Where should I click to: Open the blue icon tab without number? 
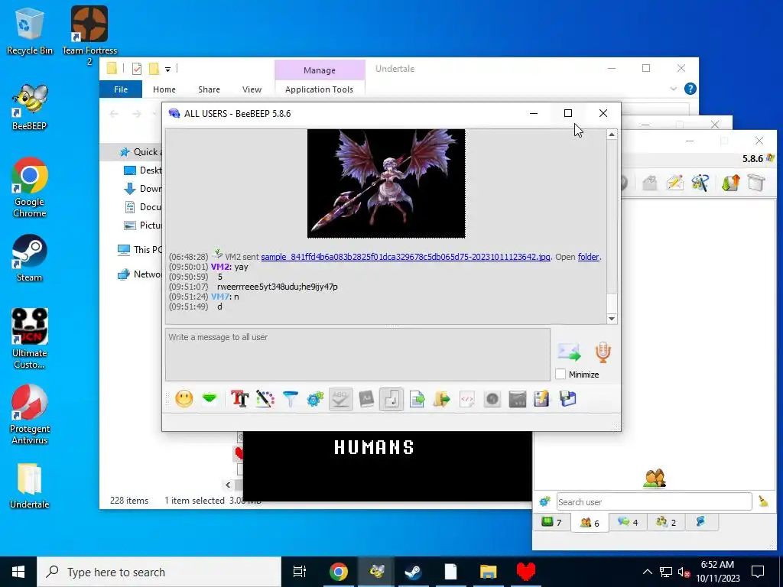(x=700, y=522)
